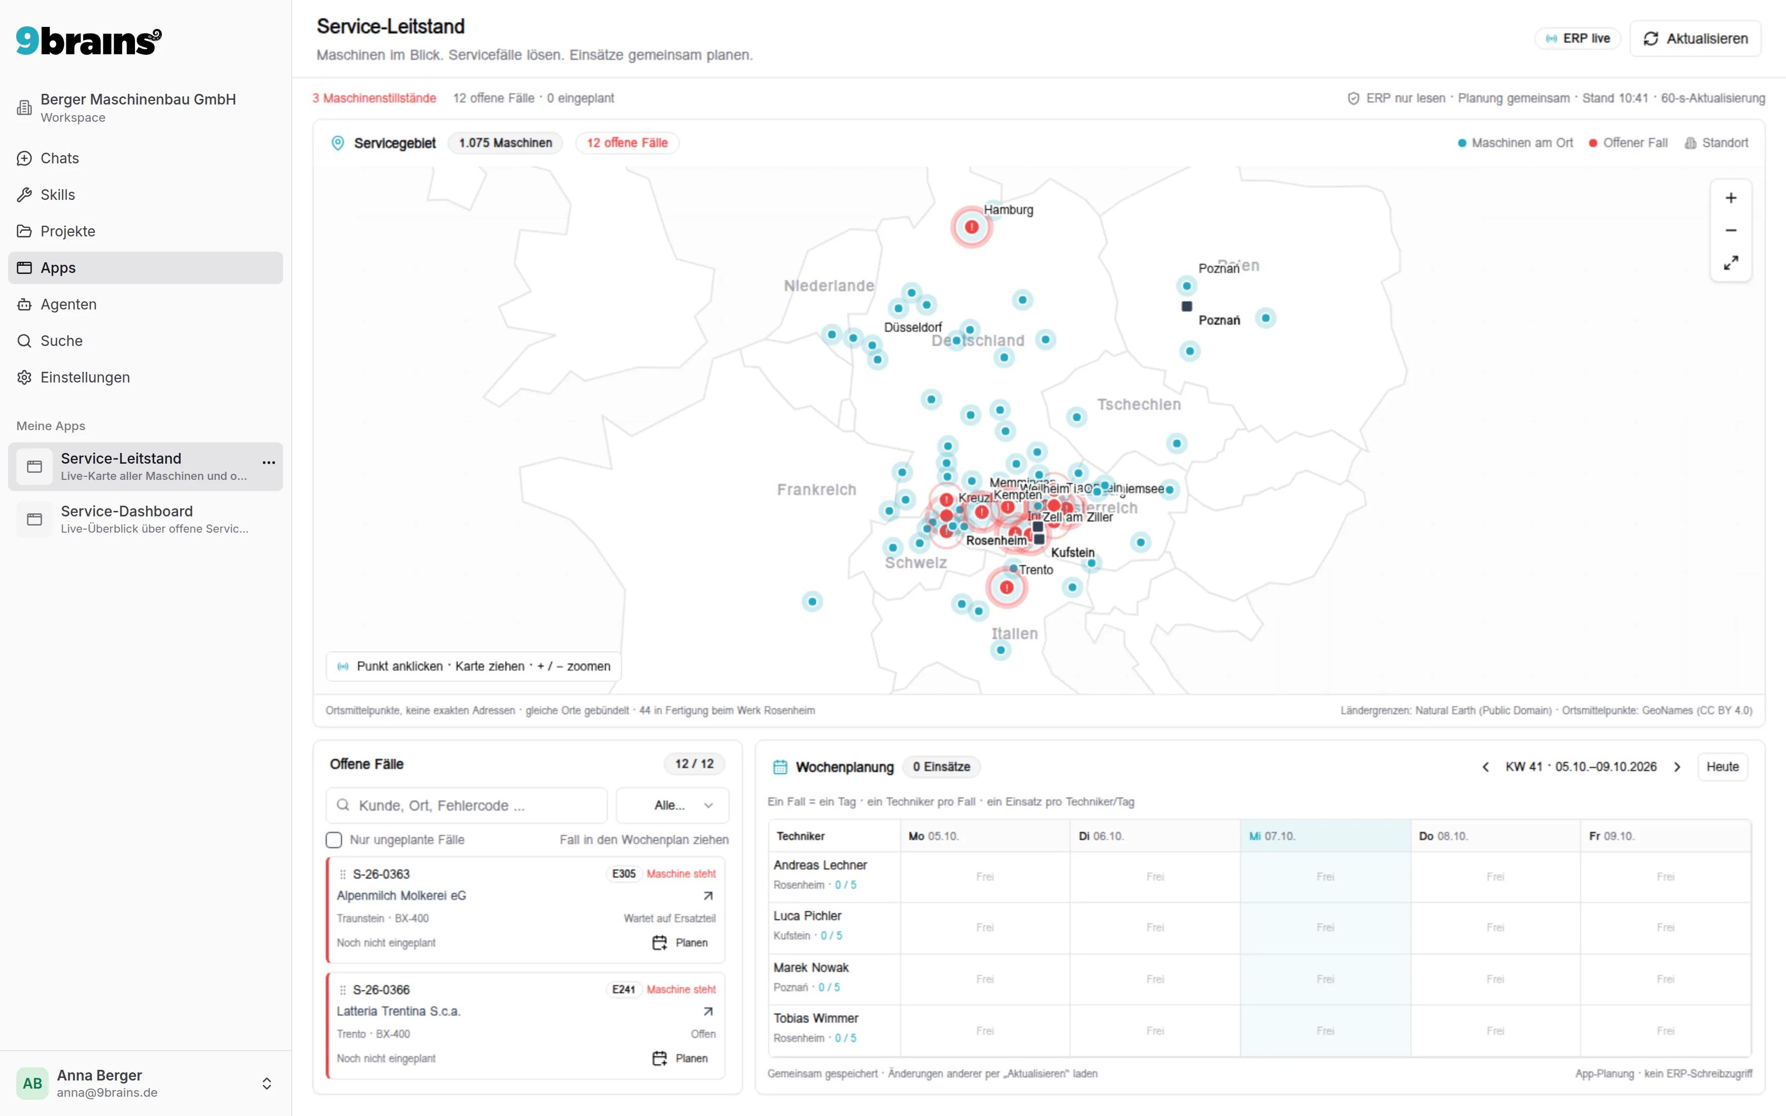The width and height of the screenshot is (1786, 1116).
Task: Plan case S-26-0366 via Planen
Action: click(x=680, y=1059)
